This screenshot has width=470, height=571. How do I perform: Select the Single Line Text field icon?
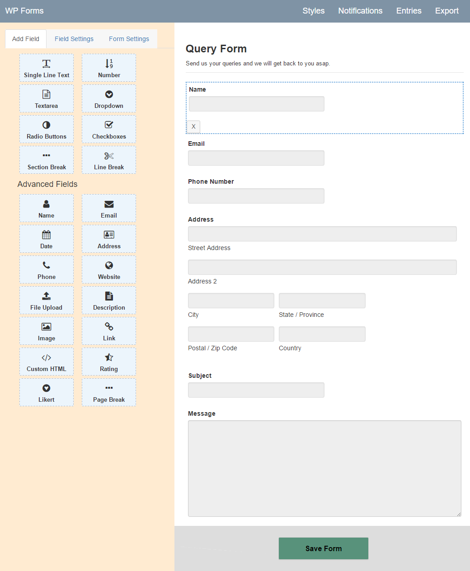(x=47, y=68)
